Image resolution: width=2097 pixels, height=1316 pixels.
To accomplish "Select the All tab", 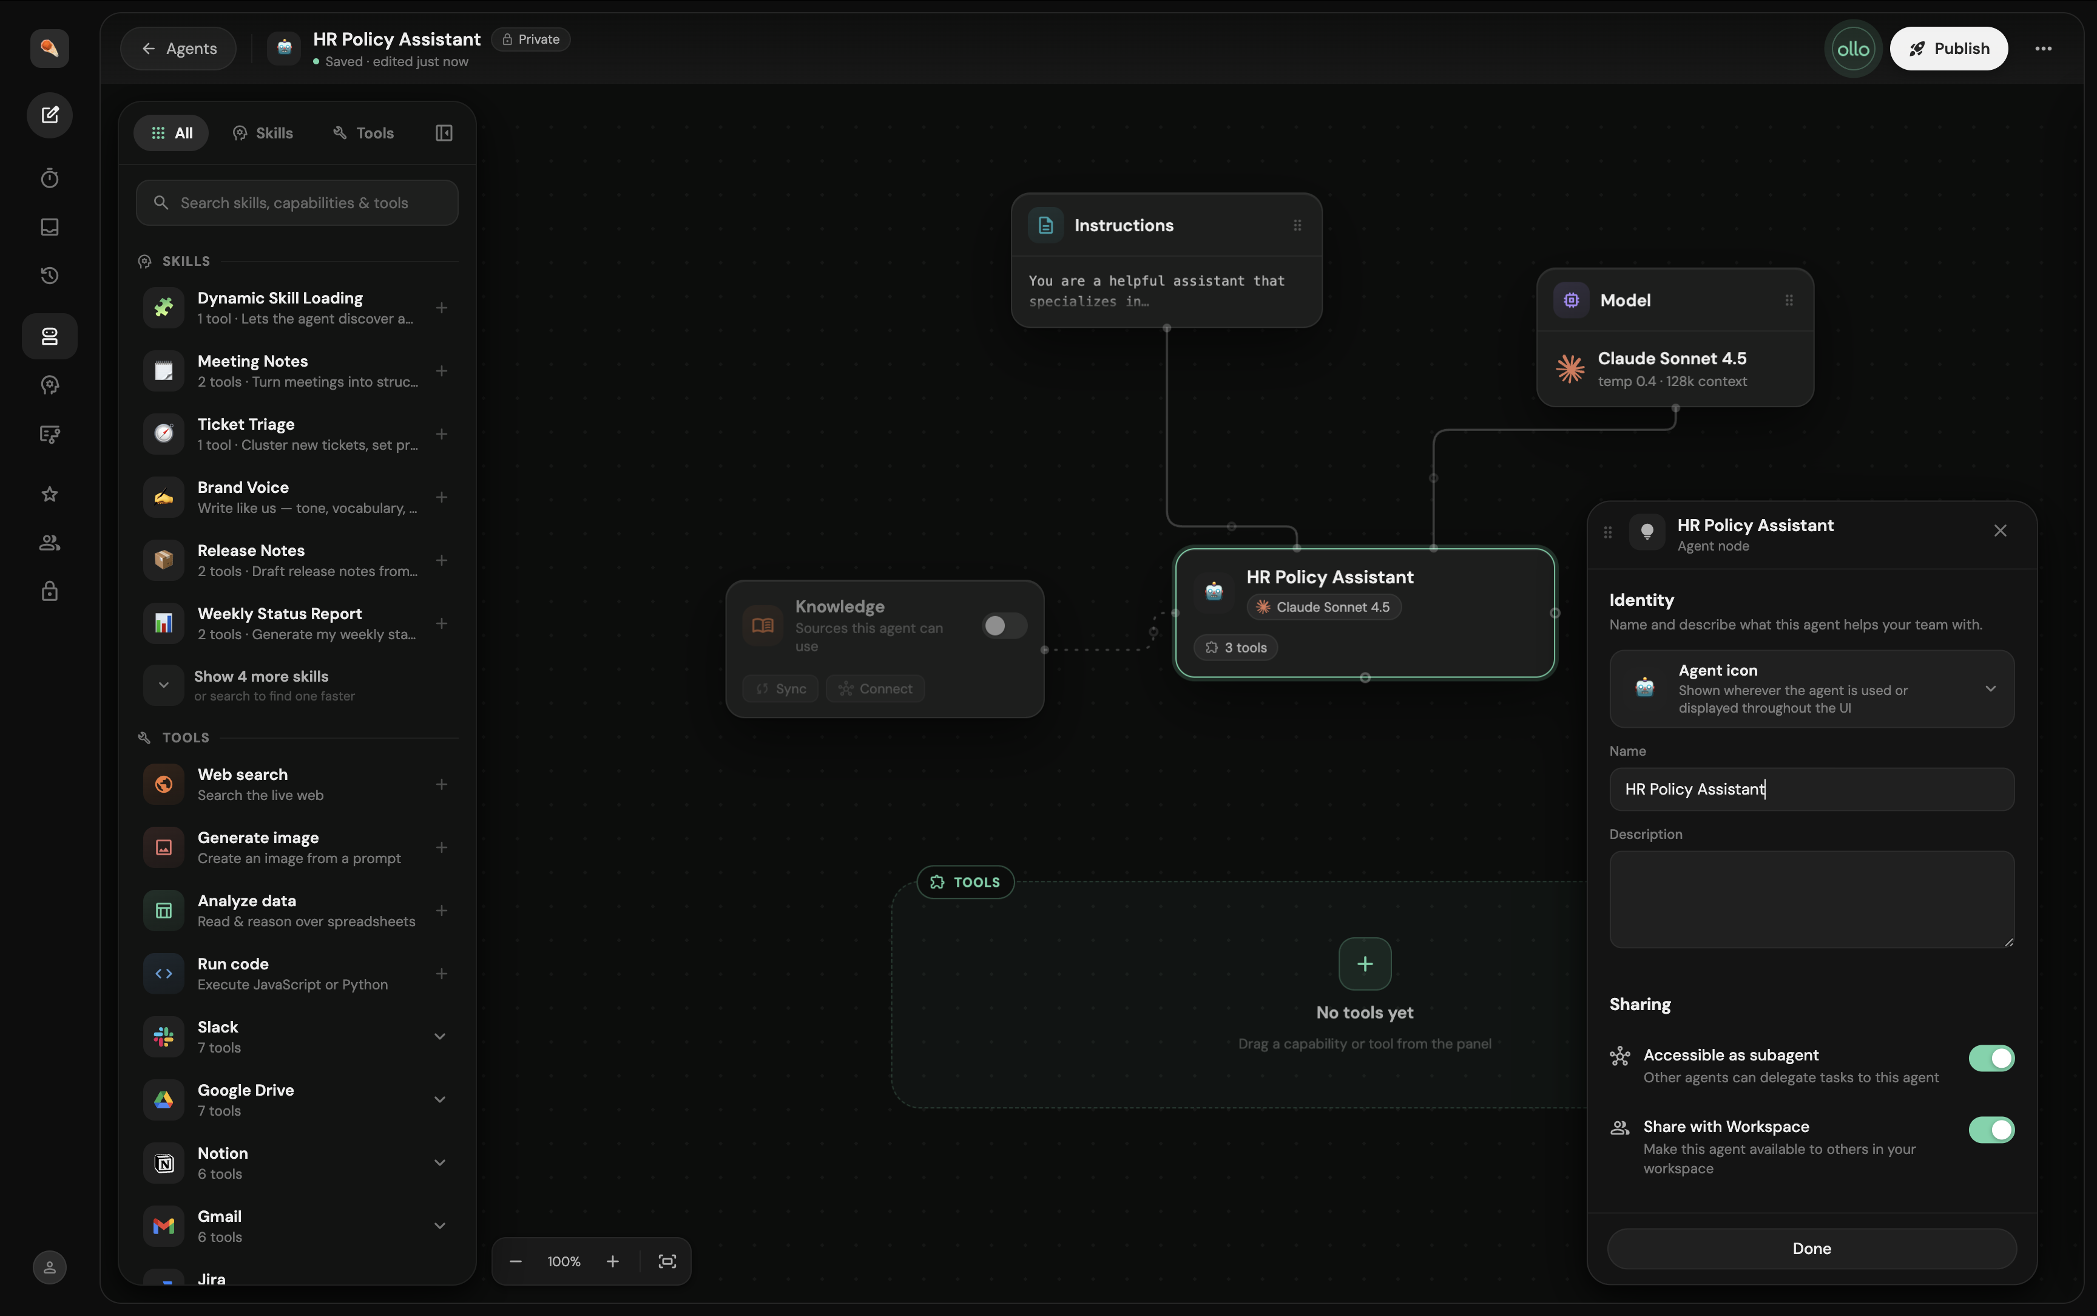I will pyautogui.click(x=171, y=133).
